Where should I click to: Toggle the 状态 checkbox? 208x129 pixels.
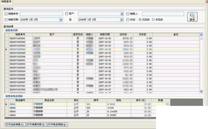point(128,20)
